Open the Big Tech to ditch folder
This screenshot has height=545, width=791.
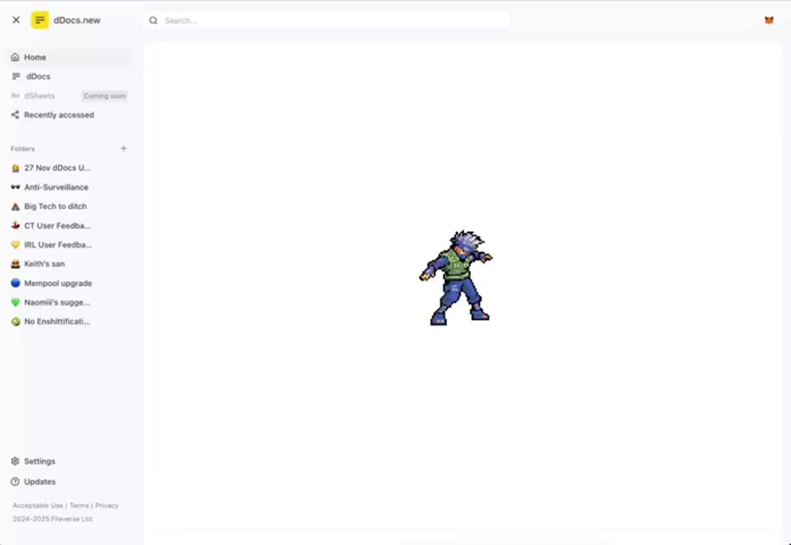tap(55, 206)
